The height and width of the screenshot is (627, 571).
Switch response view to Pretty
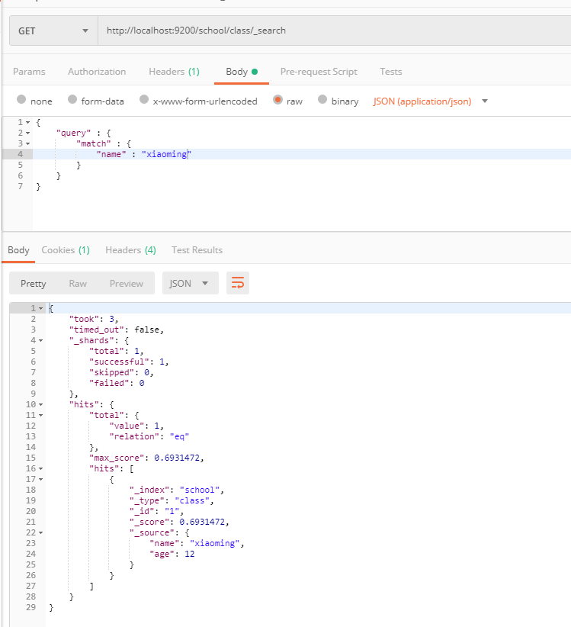click(34, 284)
